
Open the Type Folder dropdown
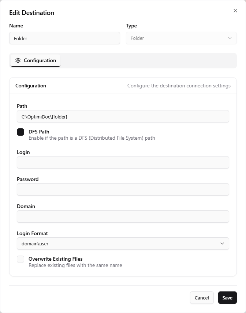[181, 38]
